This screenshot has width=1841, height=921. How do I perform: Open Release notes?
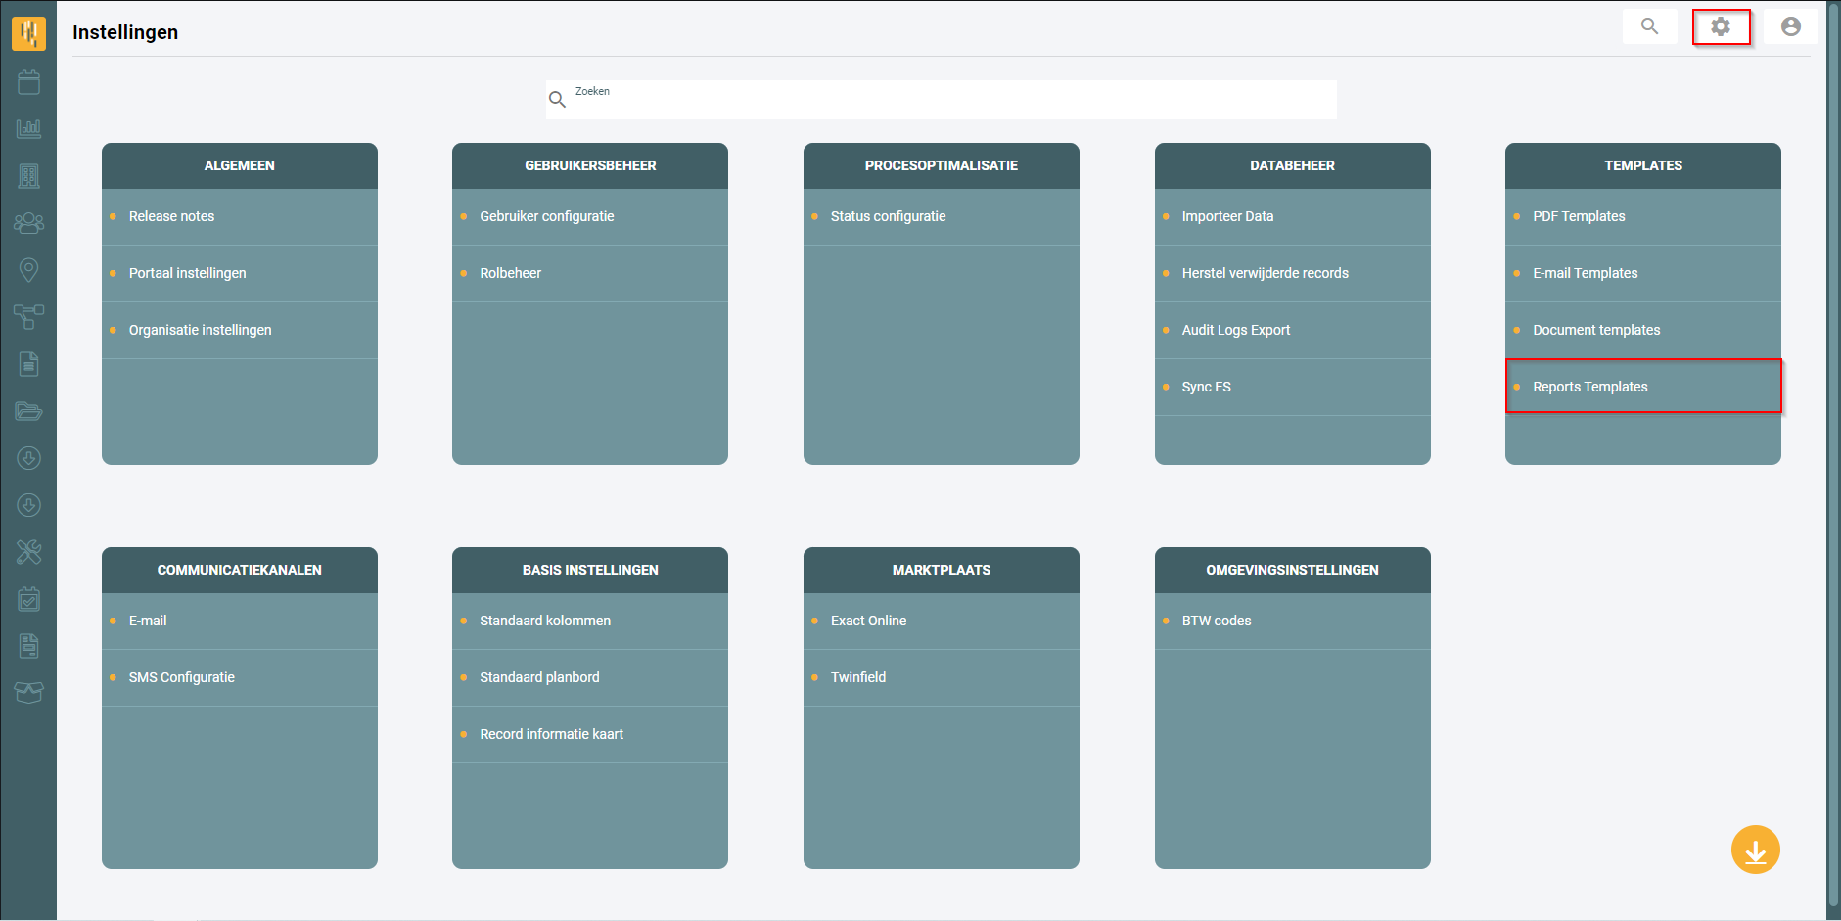(x=240, y=216)
